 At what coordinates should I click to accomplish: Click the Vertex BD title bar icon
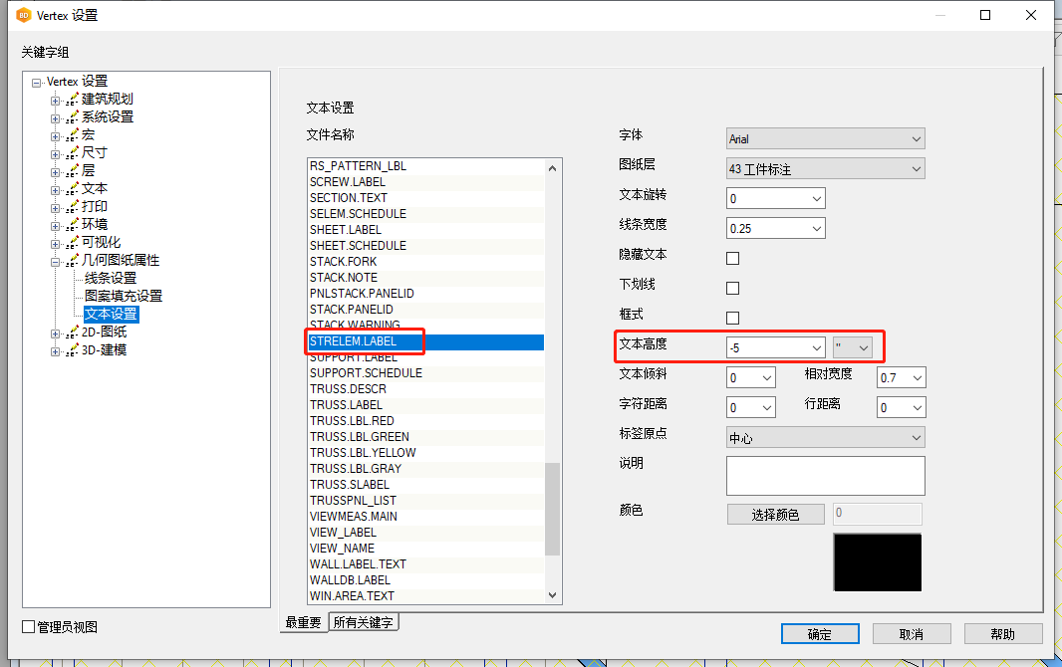pos(24,15)
